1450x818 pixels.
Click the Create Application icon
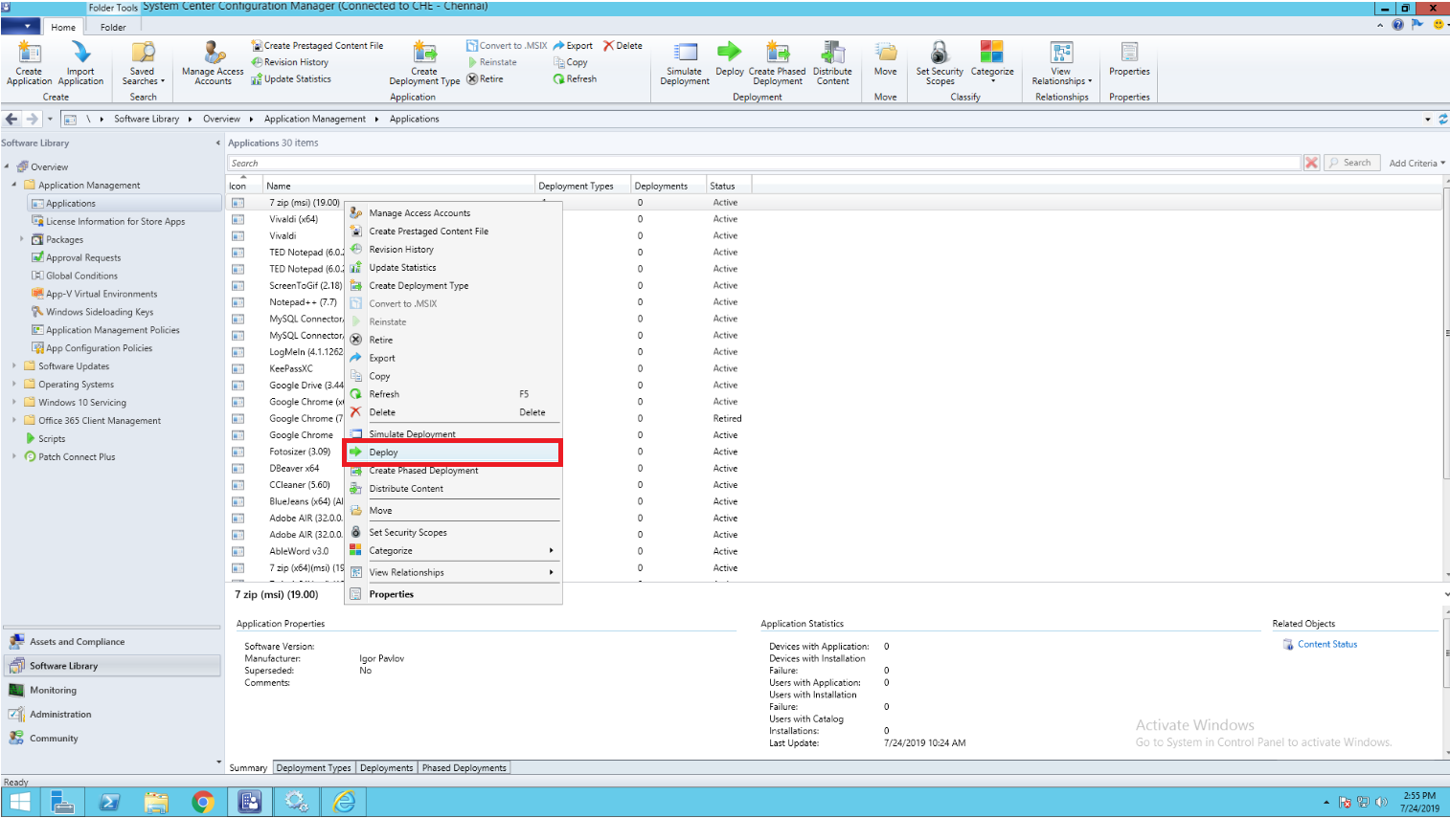click(x=28, y=64)
